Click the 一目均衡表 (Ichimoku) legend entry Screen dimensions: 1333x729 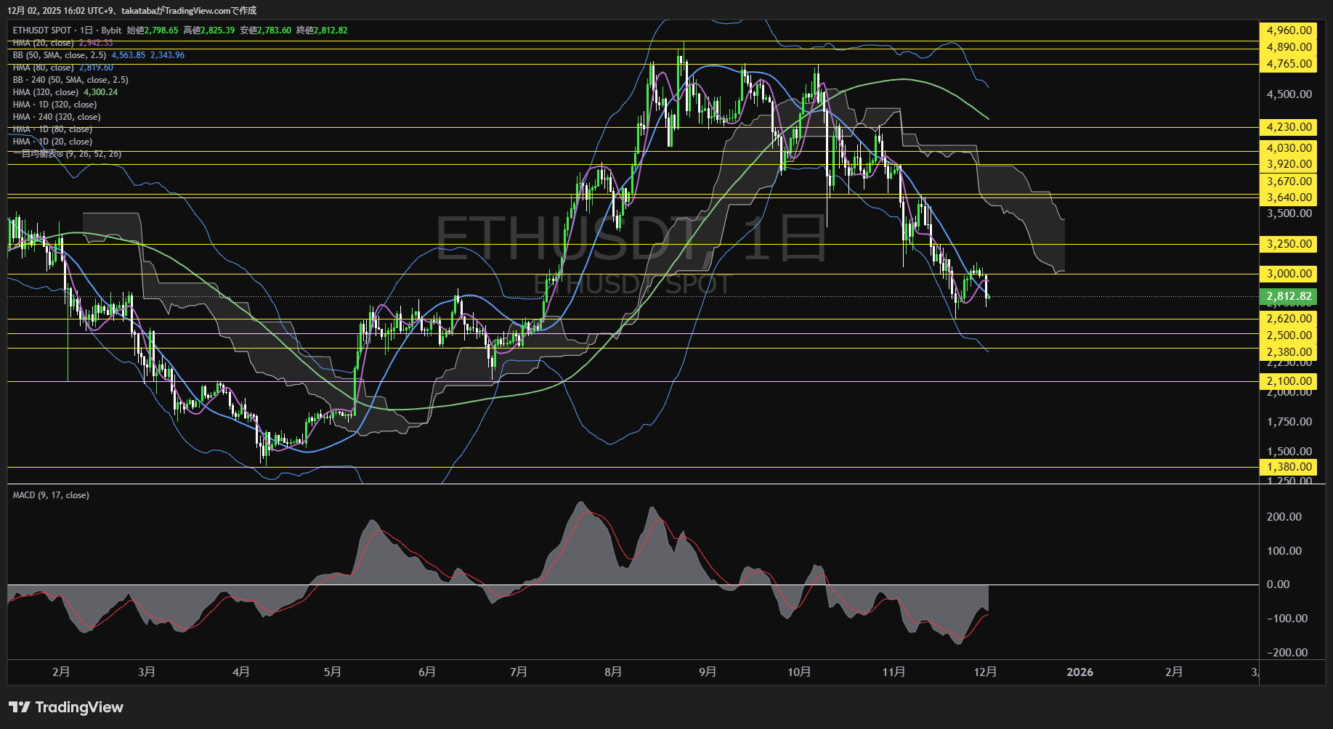click(x=66, y=154)
